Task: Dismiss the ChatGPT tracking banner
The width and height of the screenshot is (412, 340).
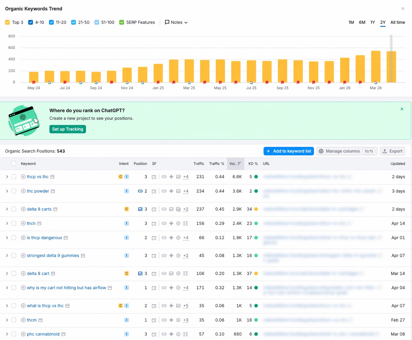Action: coord(402,109)
